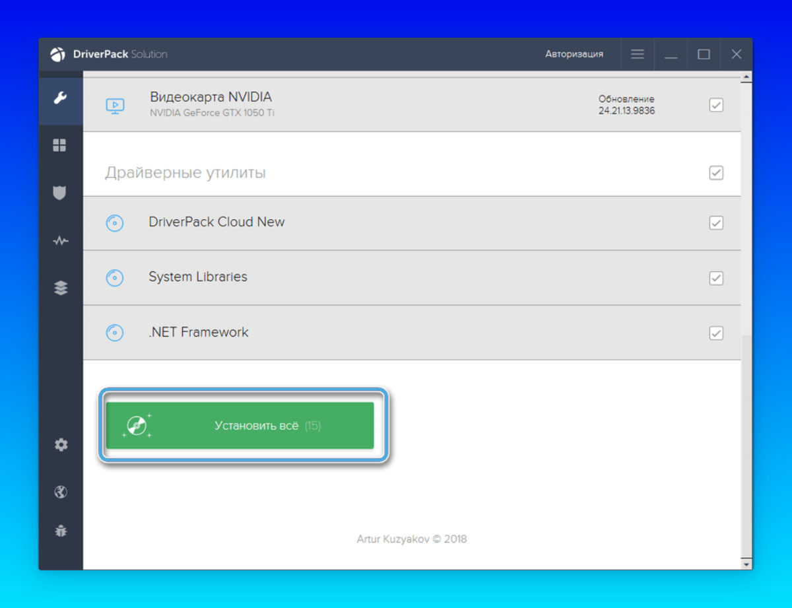Uncheck DriverPack Cloud New checkbox
The height and width of the screenshot is (608, 792).
(x=716, y=223)
